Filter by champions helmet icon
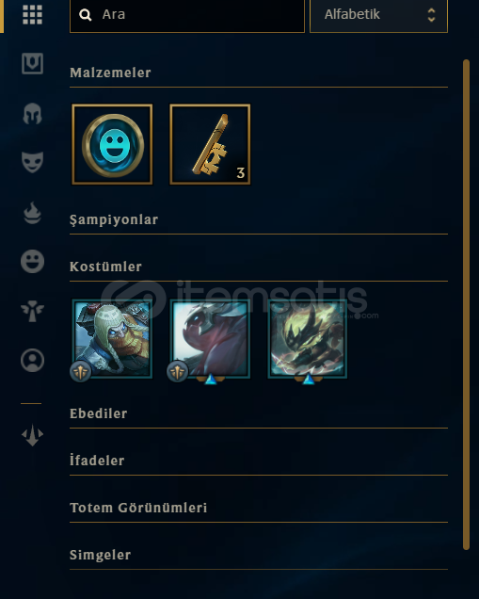479x599 pixels. [32, 113]
